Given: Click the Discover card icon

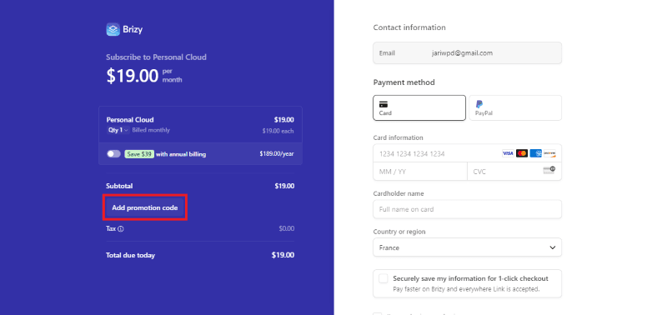Looking at the screenshot, I should [549, 153].
